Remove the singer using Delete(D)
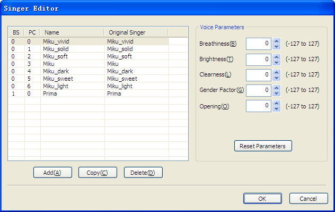 pos(143,173)
